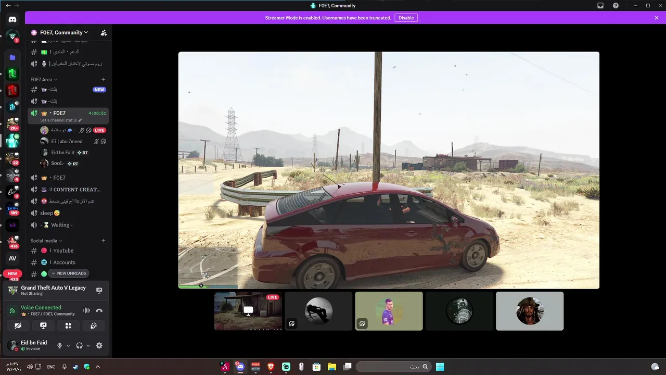Open the Accounts channel

click(69, 262)
